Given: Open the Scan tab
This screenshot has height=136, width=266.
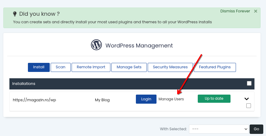Looking at the screenshot, I should coord(61,67).
